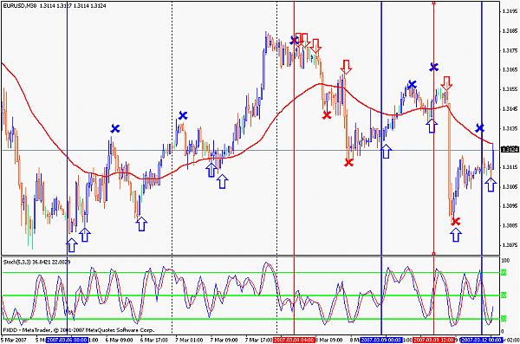Click the 8 Mar 09:00 time axis label
The width and height of the screenshot is (520, 344).
pyautogui.click(x=329, y=340)
